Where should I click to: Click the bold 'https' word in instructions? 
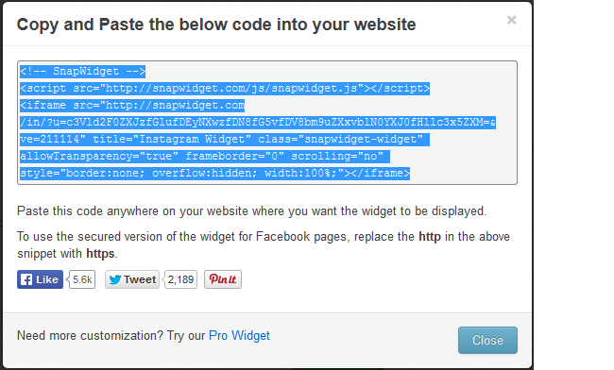coord(100,254)
